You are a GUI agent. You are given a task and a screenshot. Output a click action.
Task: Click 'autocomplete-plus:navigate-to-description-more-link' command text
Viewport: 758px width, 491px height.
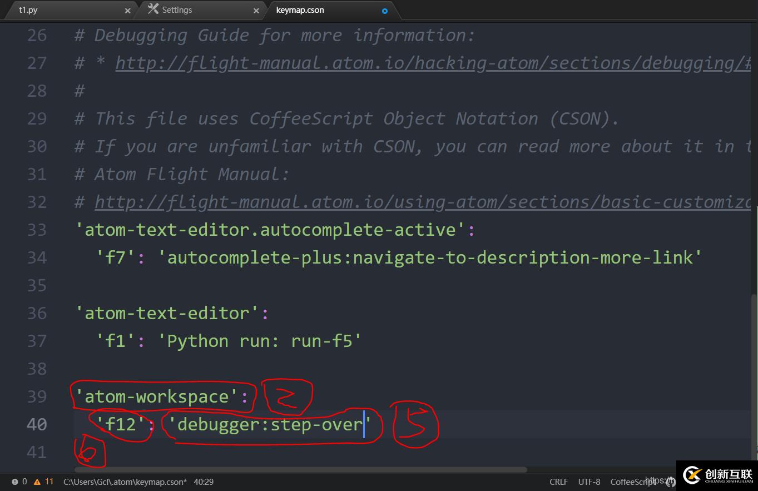[x=430, y=257]
